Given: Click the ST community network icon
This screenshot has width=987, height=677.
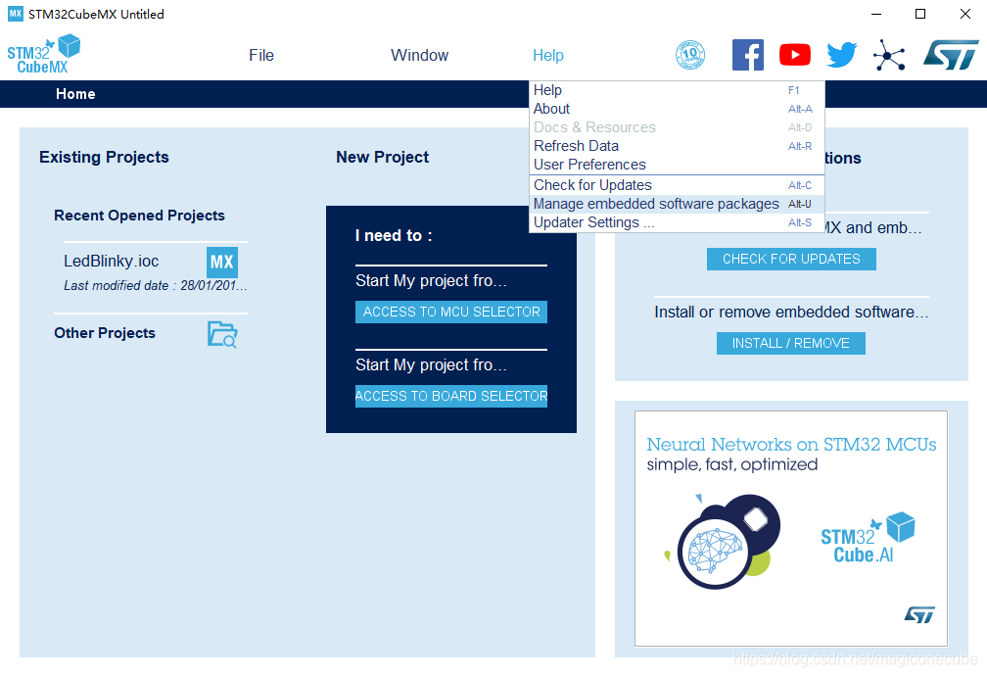Looking at the screenshot, I should [889, 55].
